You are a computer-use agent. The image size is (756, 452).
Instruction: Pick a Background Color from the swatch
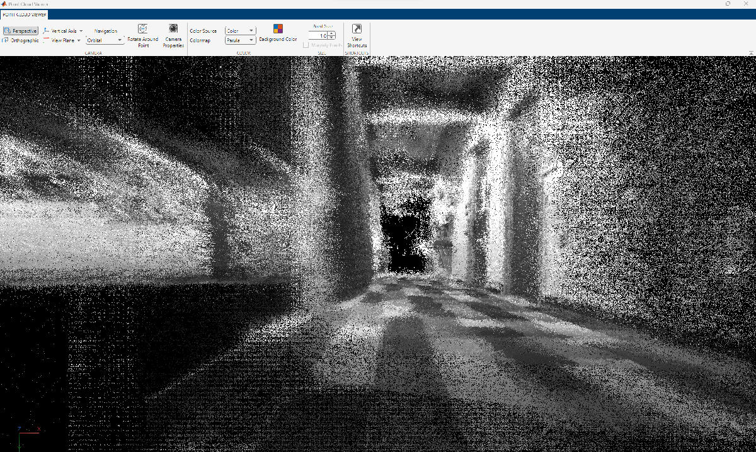click(x=278, y=29)
